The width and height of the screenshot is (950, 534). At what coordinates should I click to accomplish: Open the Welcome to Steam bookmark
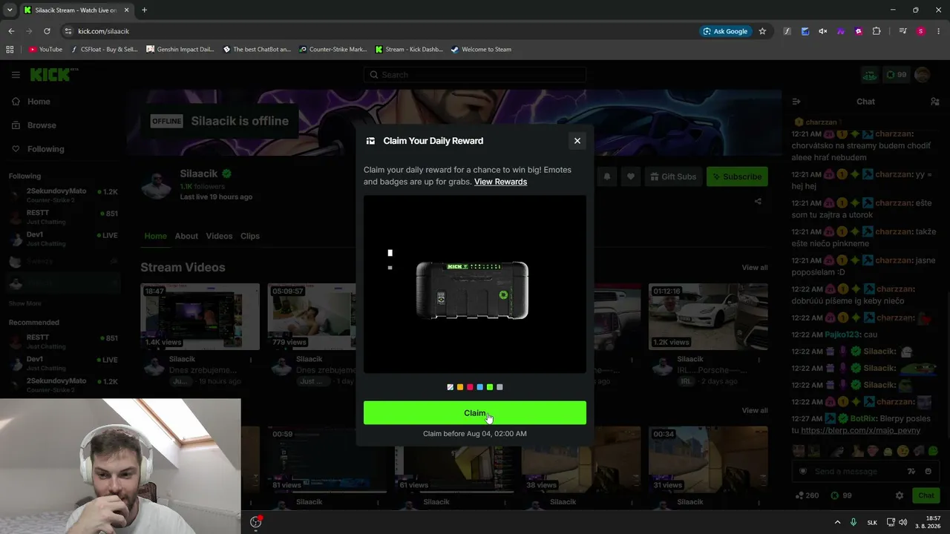click(481, 50)
